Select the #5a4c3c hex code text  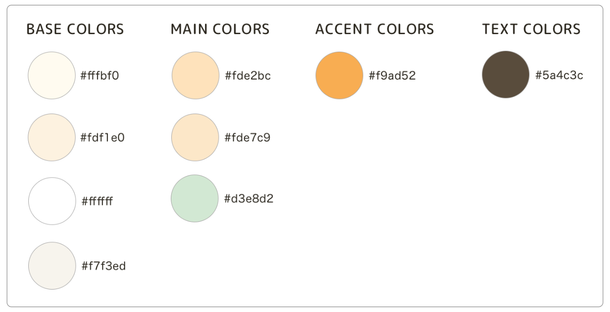point(559,76)
